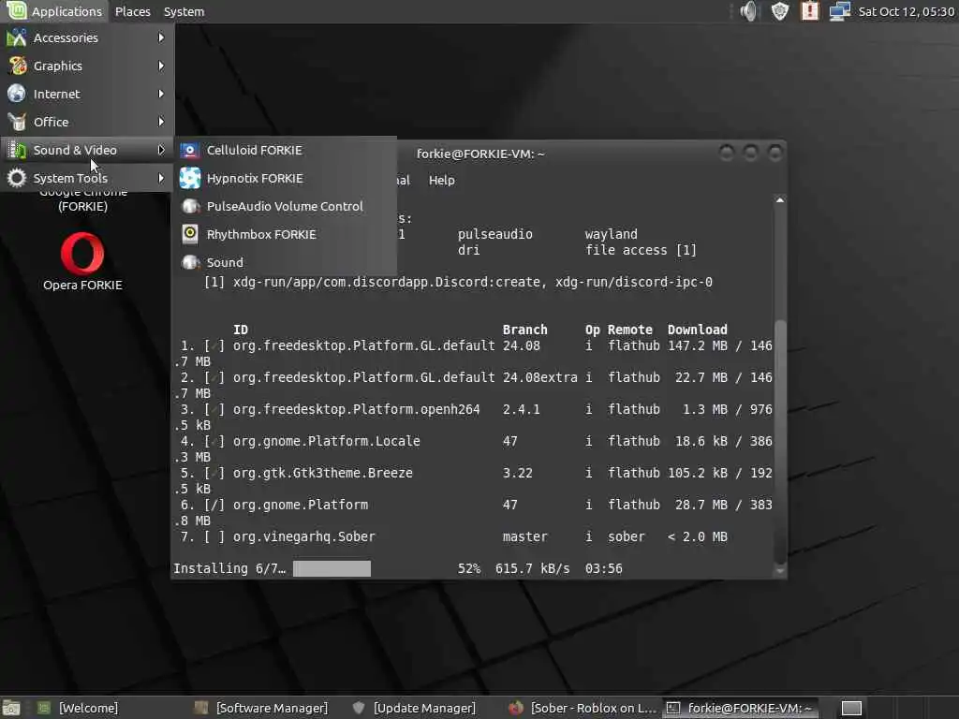This screenshot has width=959, height=719.
Task: Click the Internet globe icon
Action: coord(17,94)
